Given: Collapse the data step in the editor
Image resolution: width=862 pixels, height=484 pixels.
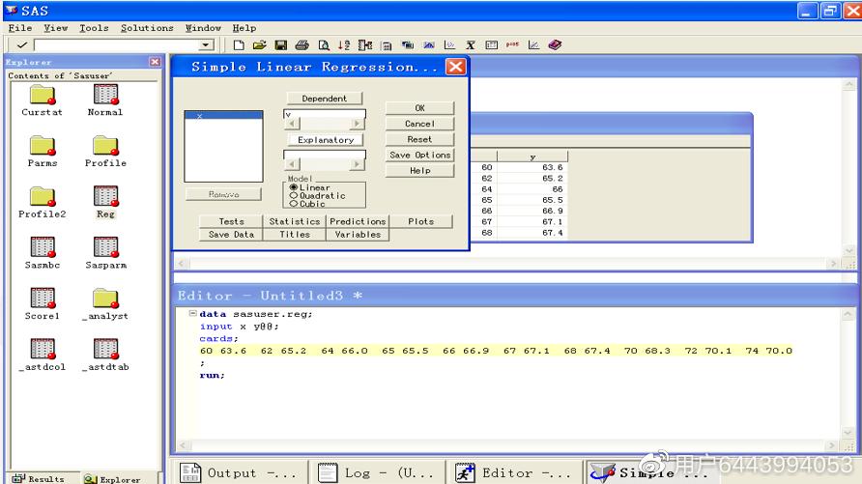Looking at the screenshot, I should pyautogui.click(x=192, y=314).
